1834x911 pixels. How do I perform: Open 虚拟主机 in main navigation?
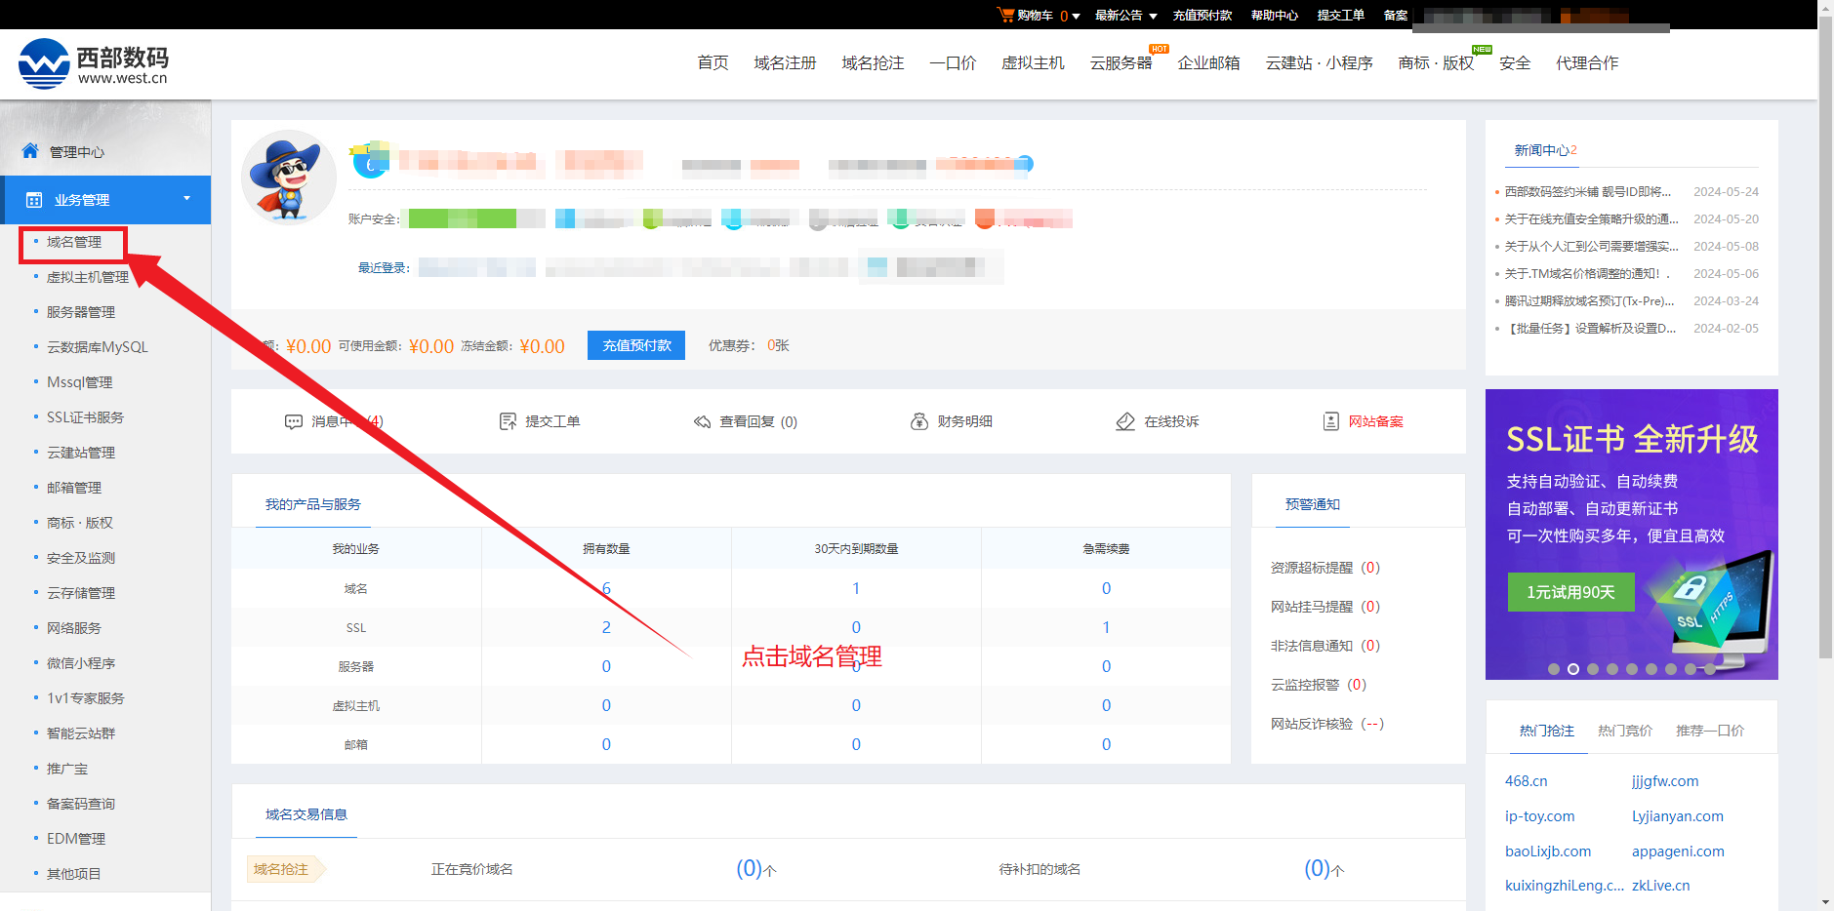click(1033, 62)
